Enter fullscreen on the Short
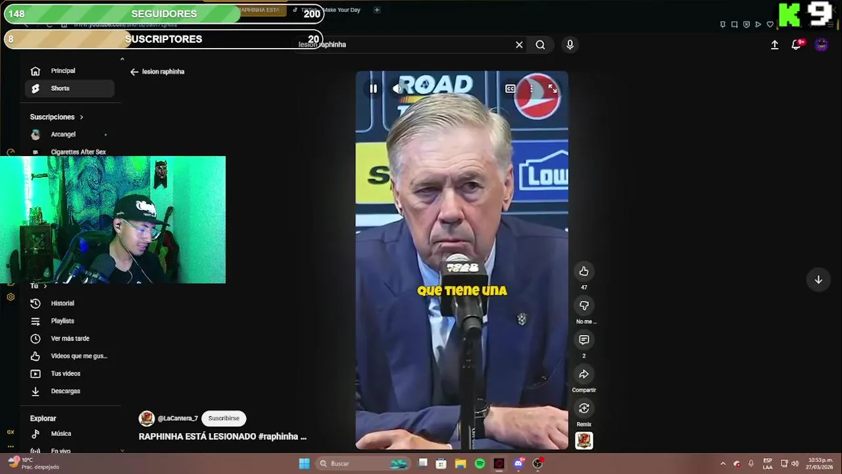 click(553, 88)
